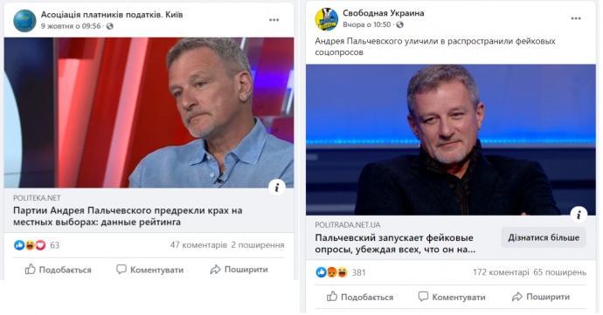Click info icon on politeka.net article image
The image size is (603, 315).
[x=277, y=188]
